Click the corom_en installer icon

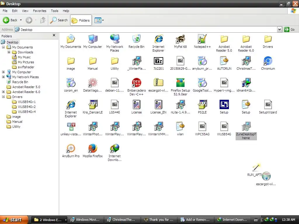pos(71,83)
